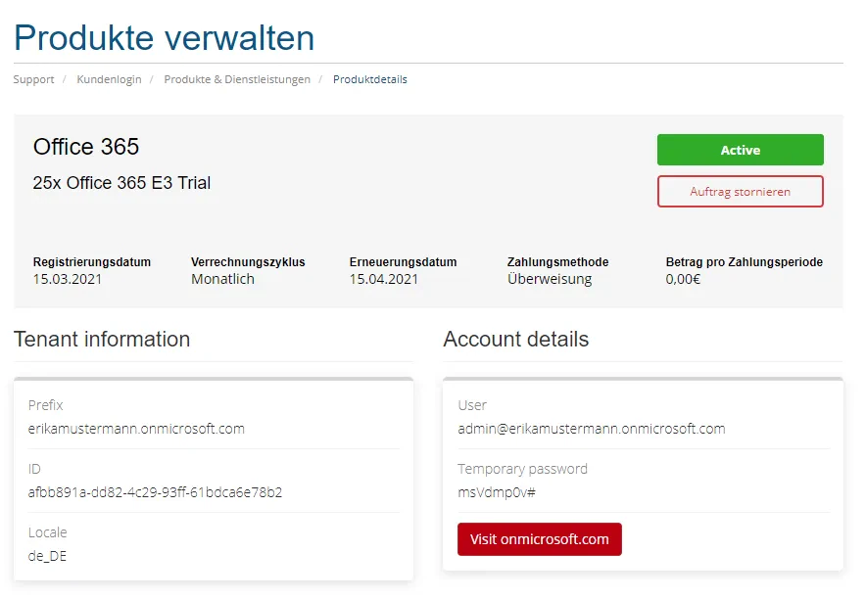This screenshot has height=599, width=866.
Task: Click the Überweisung payment method value
Action: (x=550, y=279)
